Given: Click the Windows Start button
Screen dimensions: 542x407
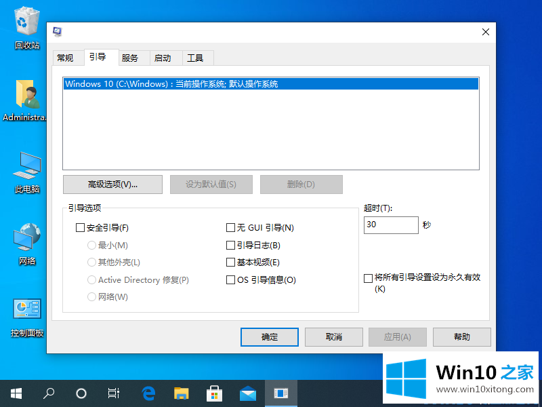Looking at the screenshot, I should pos(16,393).
